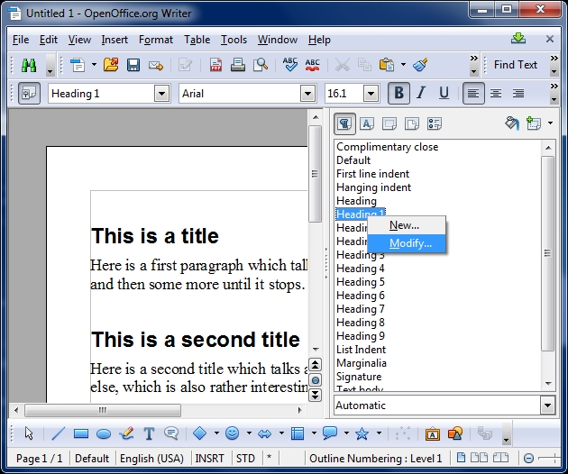Activate Fill Format Mode paint bucket

click(512, 123)
